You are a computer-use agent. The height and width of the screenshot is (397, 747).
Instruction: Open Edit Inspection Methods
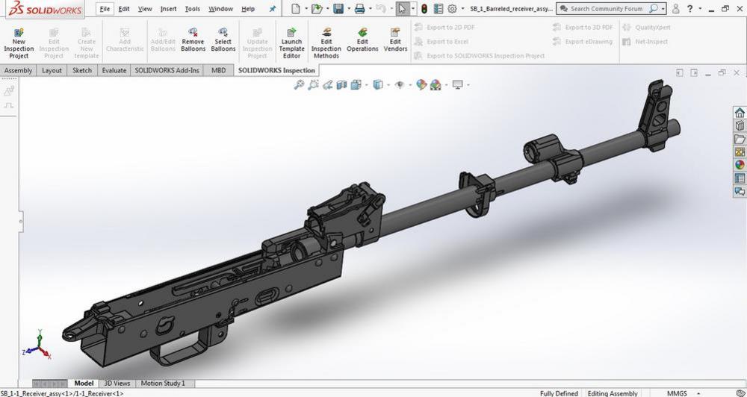tap(326, 43)
